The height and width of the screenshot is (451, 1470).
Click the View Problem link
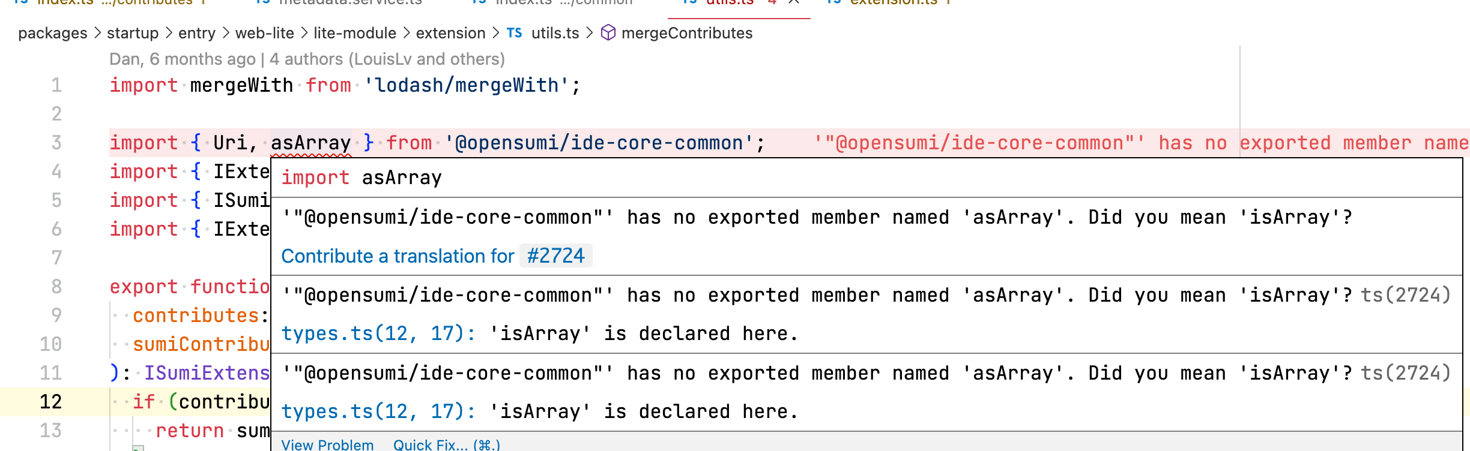pyautogui.click(x=327, y=445)
